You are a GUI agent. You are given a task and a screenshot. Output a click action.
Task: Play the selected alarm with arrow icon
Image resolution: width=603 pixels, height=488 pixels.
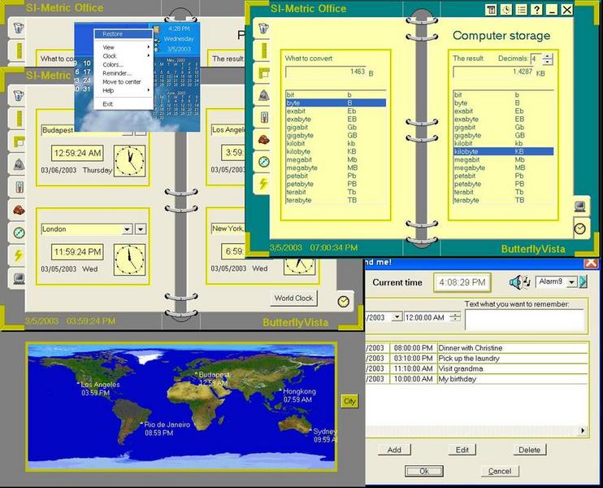coord(583,281)
